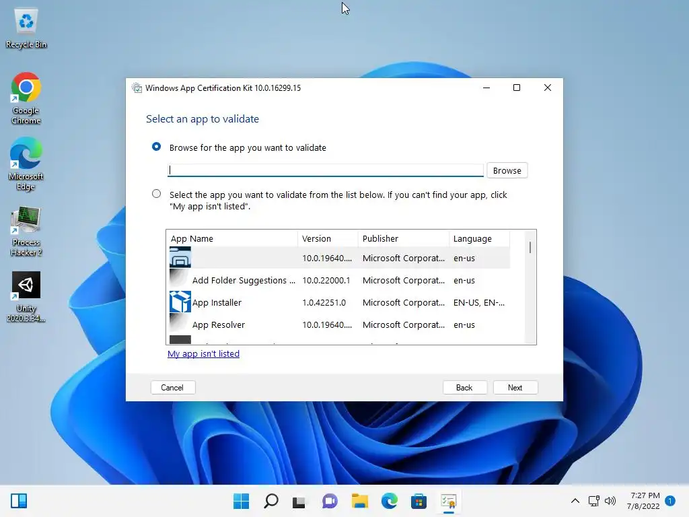Click the App Certification Kit taskbar icon

[449, 501]
